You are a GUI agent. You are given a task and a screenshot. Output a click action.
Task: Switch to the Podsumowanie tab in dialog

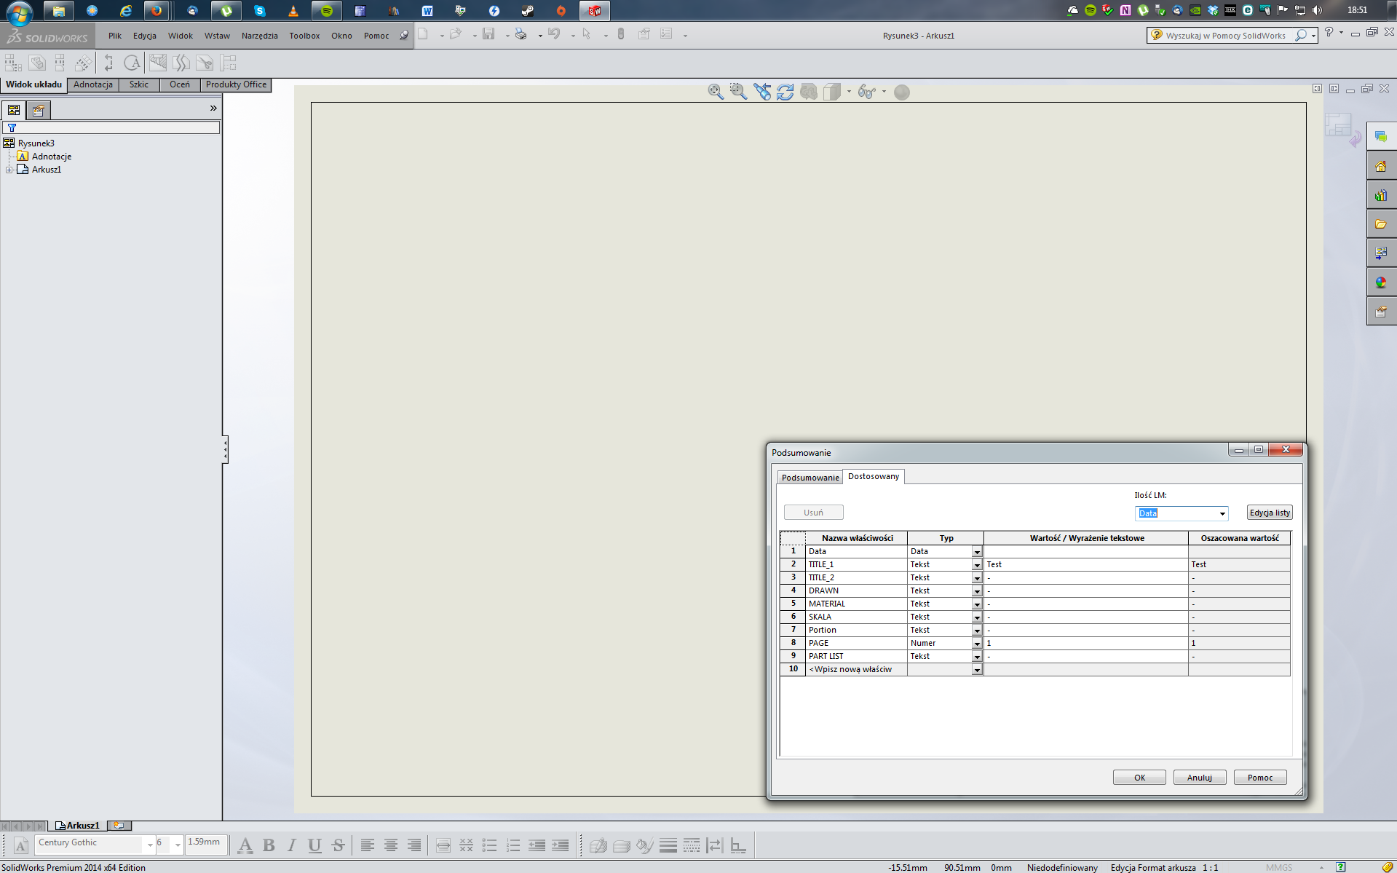810,478
